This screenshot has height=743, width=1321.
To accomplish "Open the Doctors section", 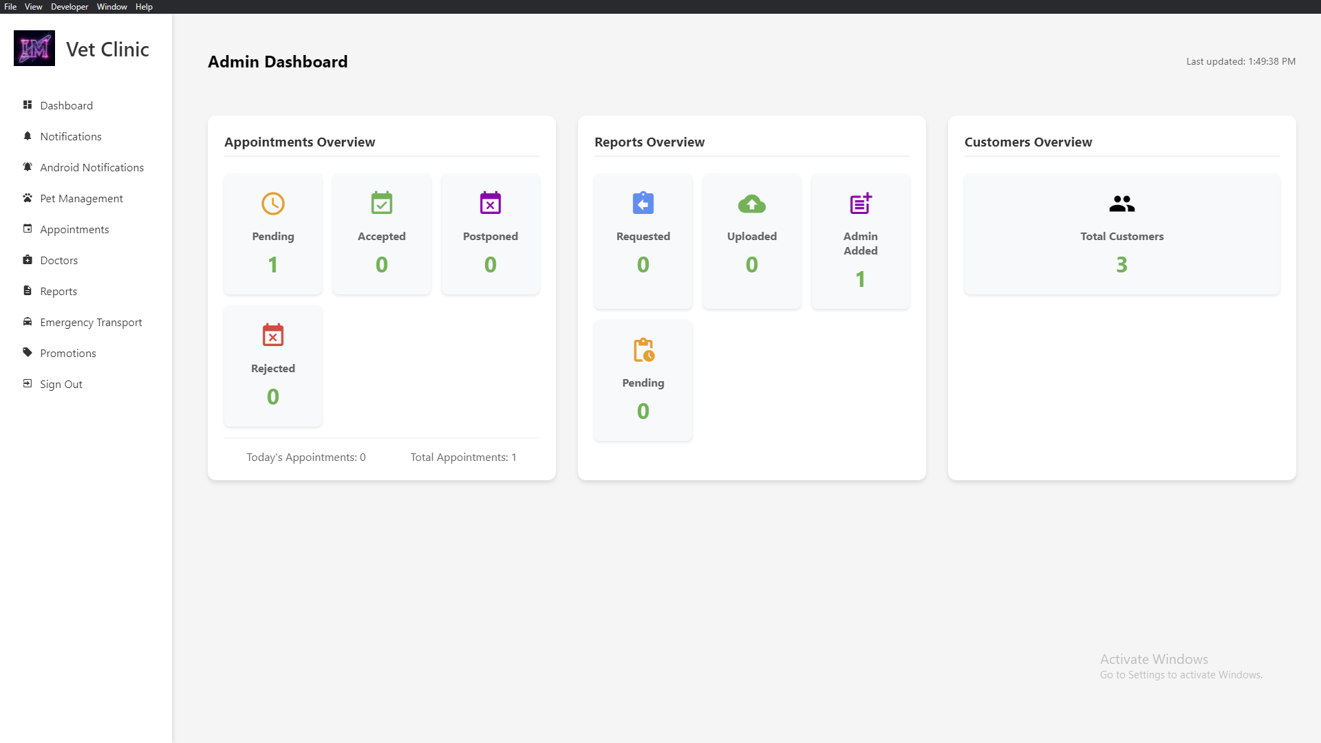I will tap(58, 261).
